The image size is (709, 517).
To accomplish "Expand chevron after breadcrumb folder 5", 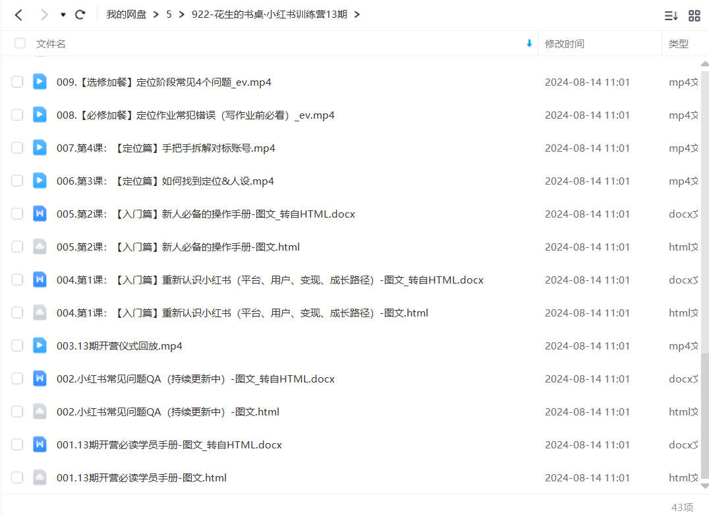I will pyautogui.click(x=181, y=15).
